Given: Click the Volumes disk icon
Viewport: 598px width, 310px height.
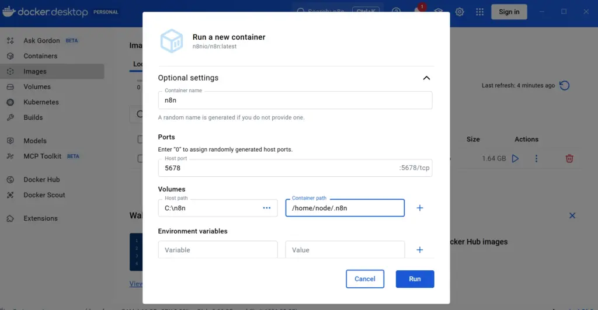Looking at the screenshot, I should pyautogui.click(x=11, y=86).
